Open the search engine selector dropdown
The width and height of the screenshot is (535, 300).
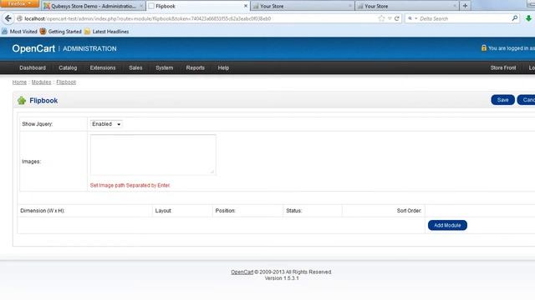[x=412, y=18]
